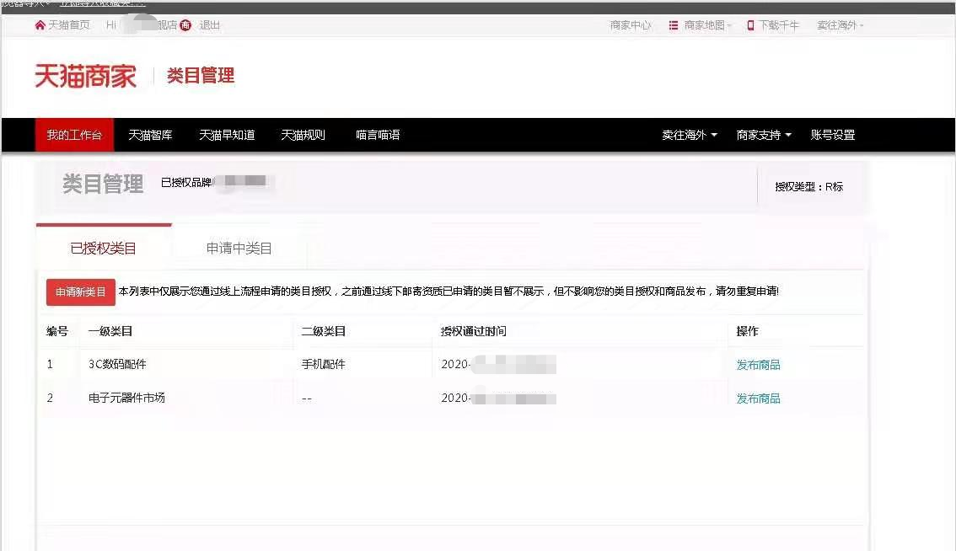Click 发布商品 for 3C数码配件 row

coord(759,365)
